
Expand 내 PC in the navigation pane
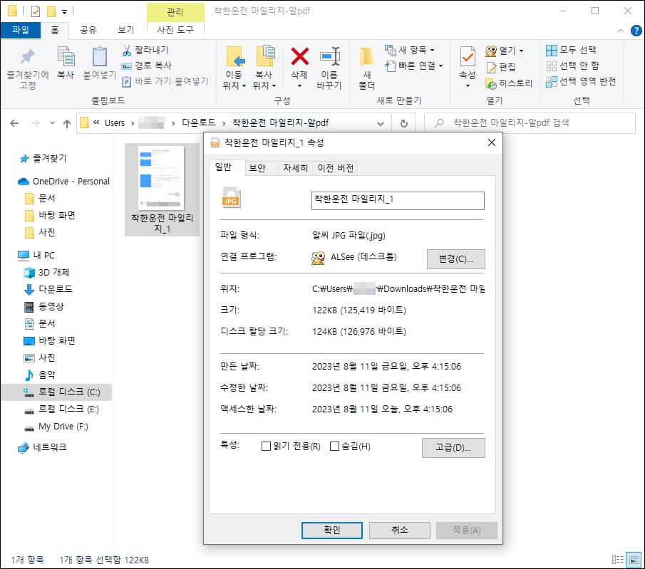pos(16,255)
